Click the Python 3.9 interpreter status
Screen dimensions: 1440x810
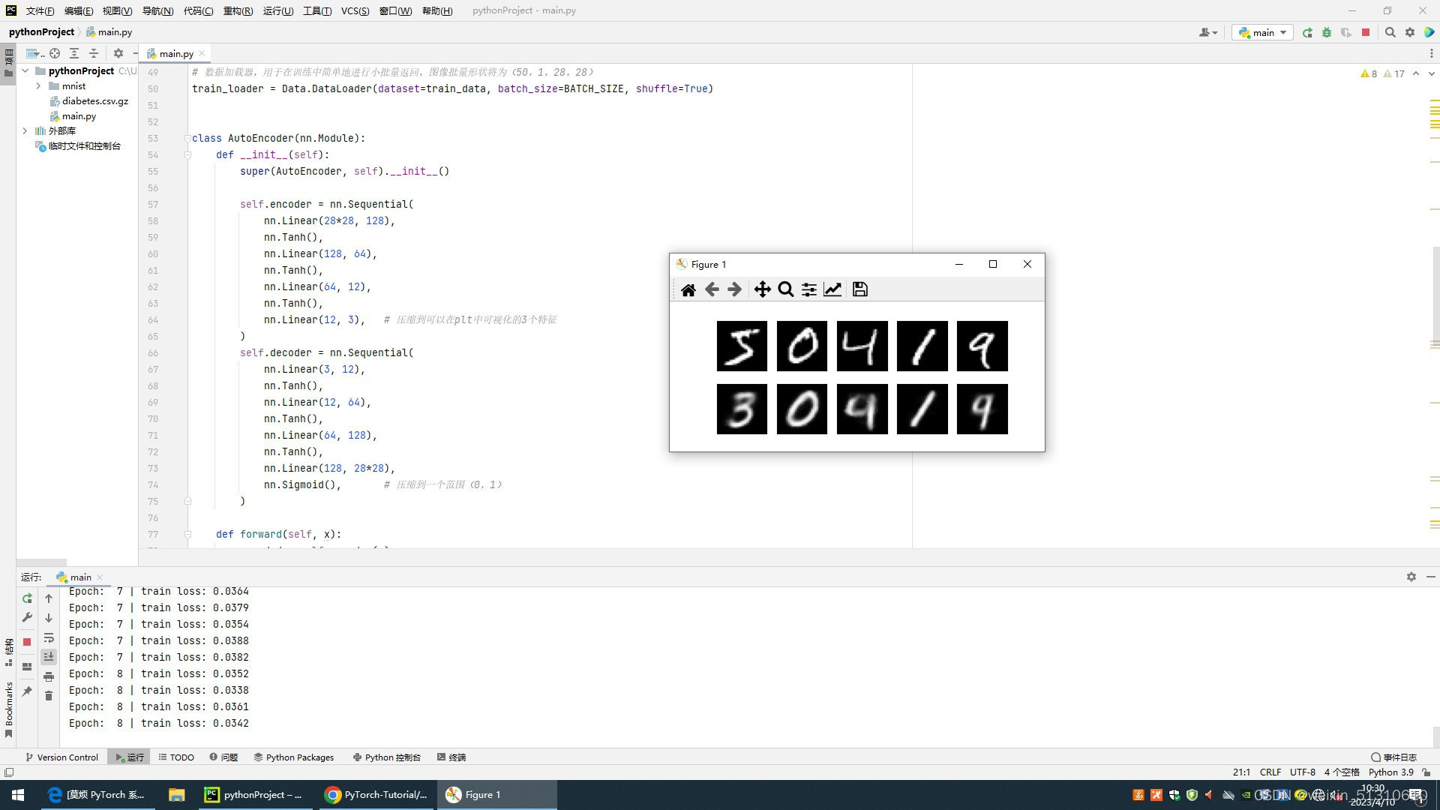point(1390,772)
